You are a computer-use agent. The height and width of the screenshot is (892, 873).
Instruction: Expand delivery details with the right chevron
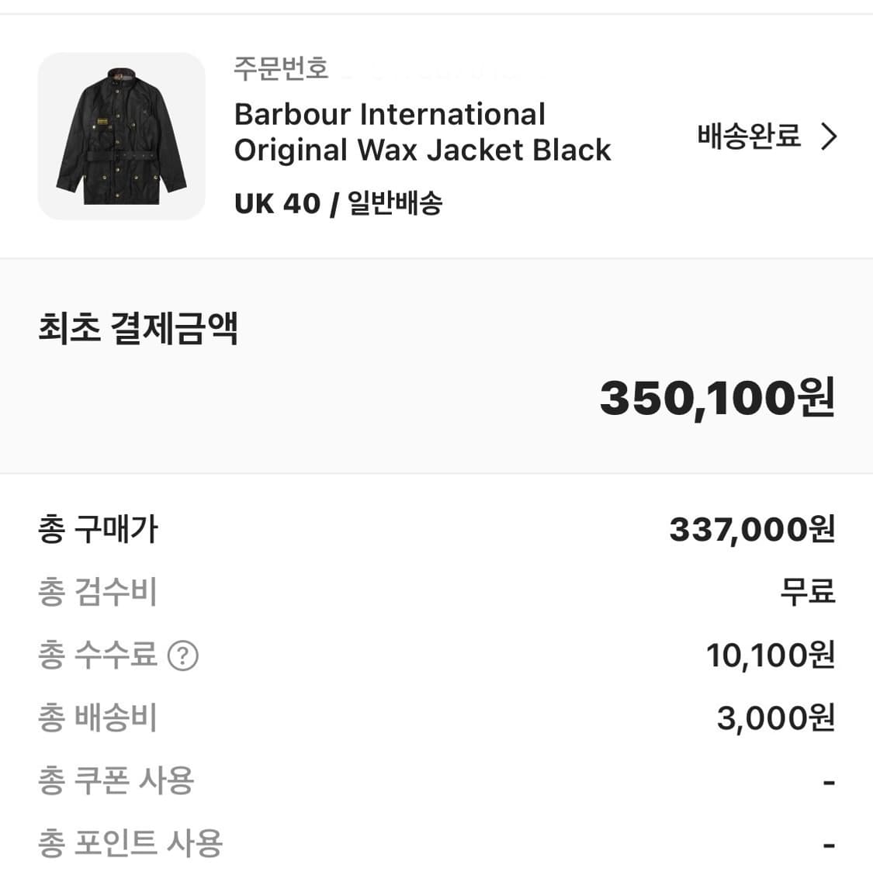click(x=830, y=137)
